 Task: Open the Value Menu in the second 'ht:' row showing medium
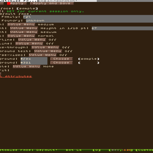coord(24,32)
